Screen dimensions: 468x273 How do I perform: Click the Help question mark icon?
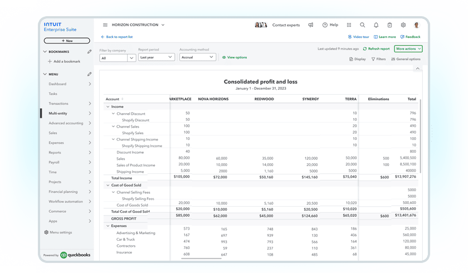(325, 25)
